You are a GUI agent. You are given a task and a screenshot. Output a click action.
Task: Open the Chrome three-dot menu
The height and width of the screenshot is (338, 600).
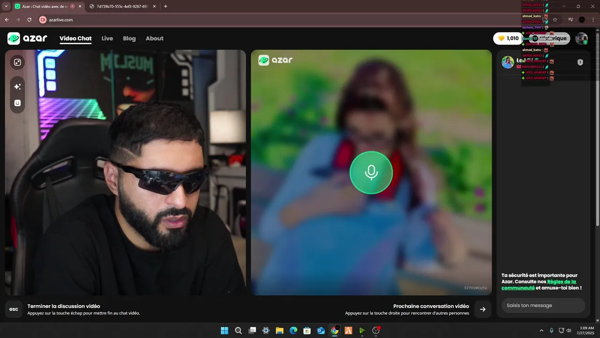593,20
